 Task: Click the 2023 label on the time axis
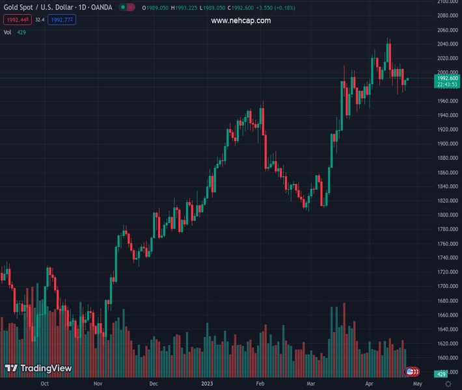(208, 384)
